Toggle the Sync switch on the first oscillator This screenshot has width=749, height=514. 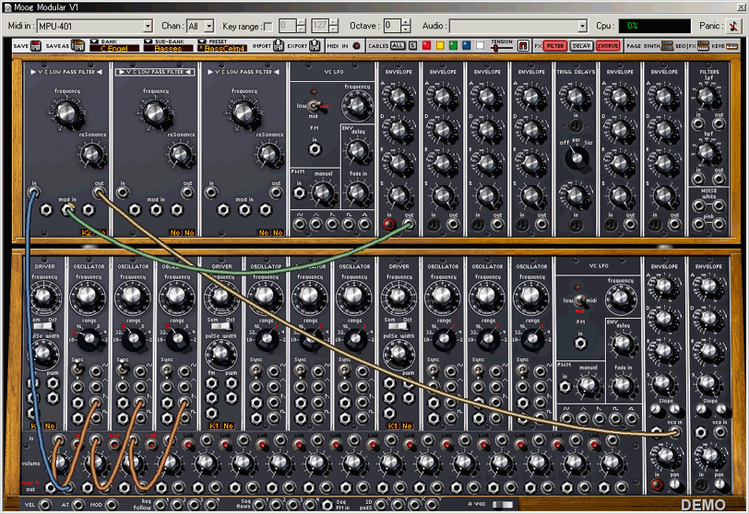point(77,369)
